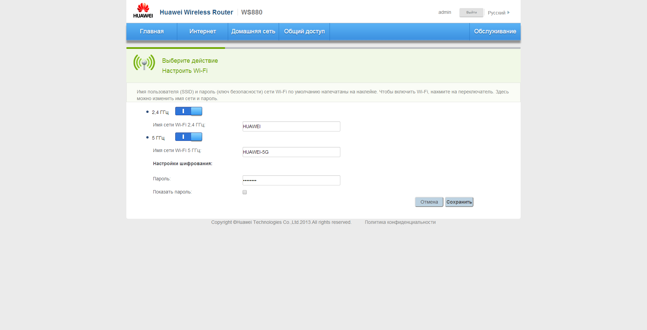647x330 pixels.
Task: Click the Настроить Wi-Fi heading
Action: tap(185, 71)
